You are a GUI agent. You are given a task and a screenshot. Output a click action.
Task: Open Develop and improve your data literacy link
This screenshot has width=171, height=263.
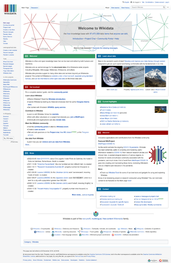pyautogui.click(x=145, y=61)
